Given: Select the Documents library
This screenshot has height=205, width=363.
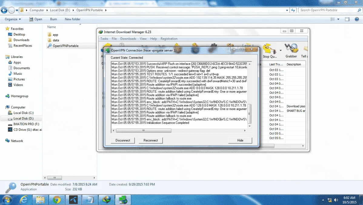Looking at the screenshot, I should (x=22, y=68).
